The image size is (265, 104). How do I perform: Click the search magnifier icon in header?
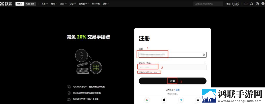196,4
